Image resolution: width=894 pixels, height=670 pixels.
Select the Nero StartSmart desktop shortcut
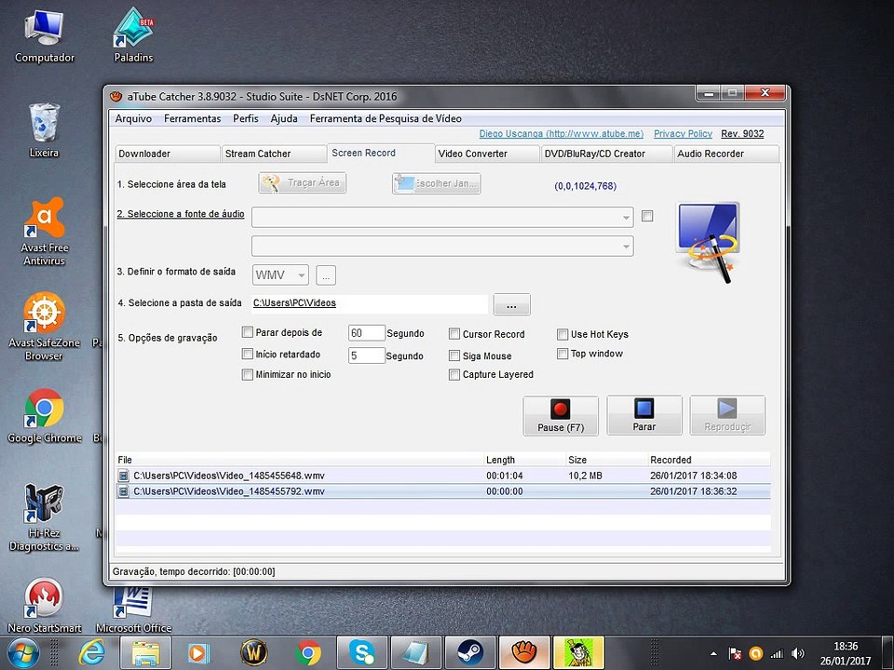tap(44, 606)
